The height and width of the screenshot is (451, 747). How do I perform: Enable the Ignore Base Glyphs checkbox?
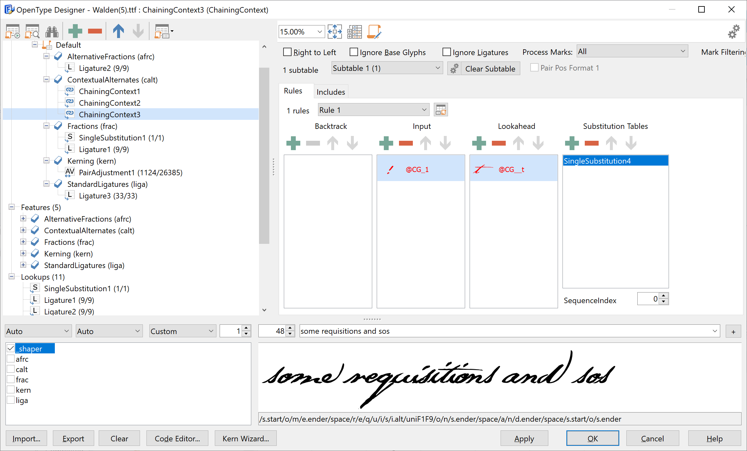tap(353, 52)
